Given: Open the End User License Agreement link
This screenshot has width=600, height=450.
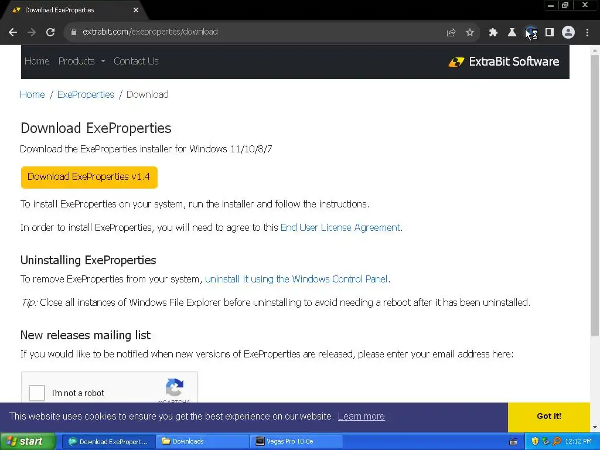Looking at the screenshot, I should click(340, 228).
